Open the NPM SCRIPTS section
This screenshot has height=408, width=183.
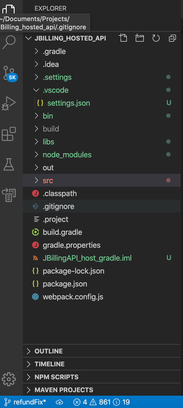(x=56, y=377)
